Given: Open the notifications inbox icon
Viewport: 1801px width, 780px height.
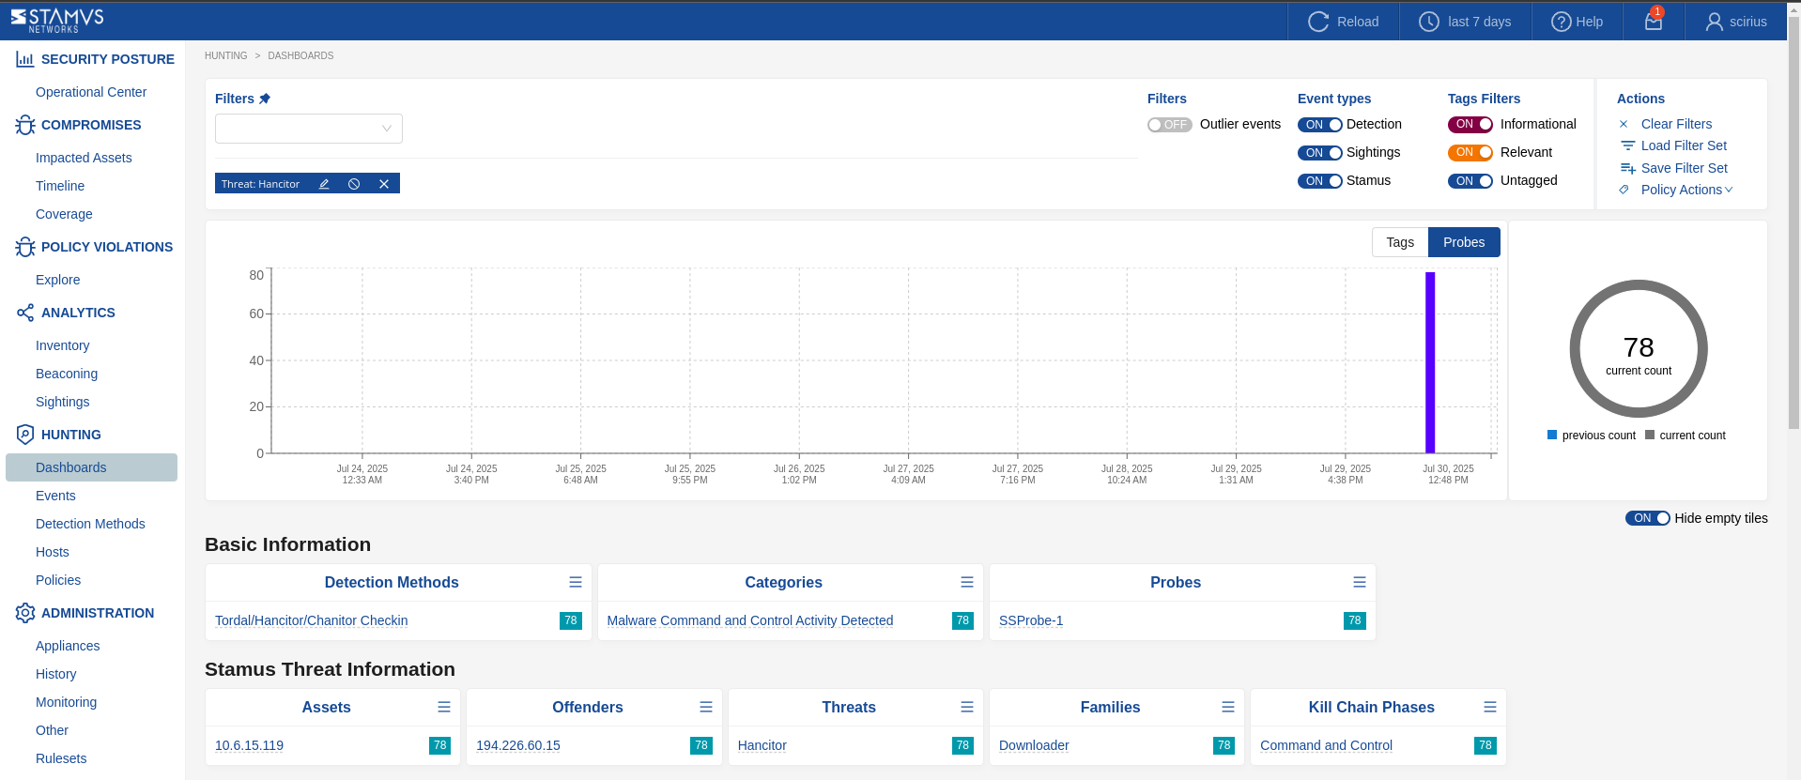Looking at the screenshot, I should 1653,22.
